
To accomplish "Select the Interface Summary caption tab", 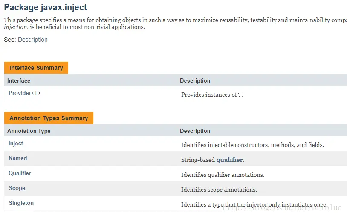I will tap(36, 68).
